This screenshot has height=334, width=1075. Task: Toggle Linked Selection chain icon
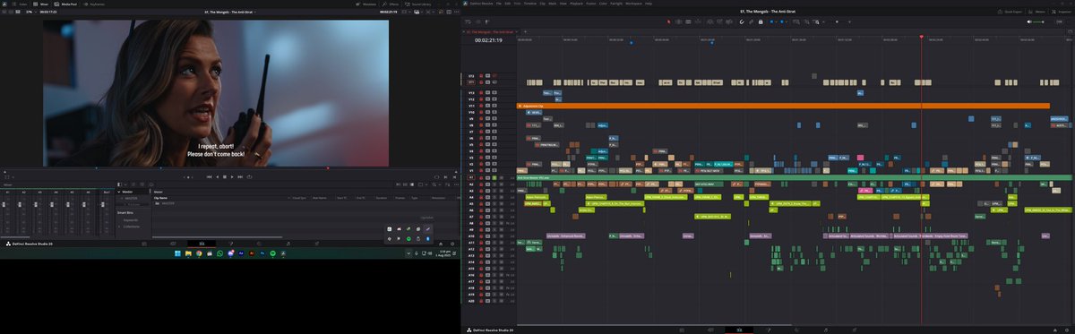(752, 21)
